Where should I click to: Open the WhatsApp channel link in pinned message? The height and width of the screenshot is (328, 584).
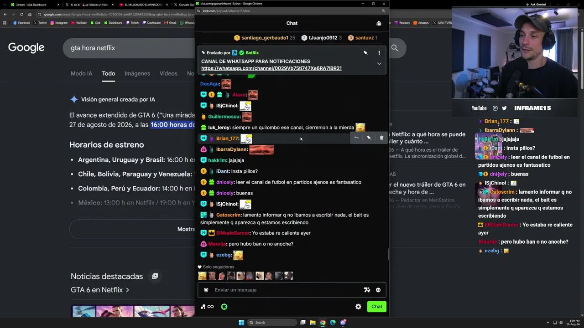tap(271, 68)
